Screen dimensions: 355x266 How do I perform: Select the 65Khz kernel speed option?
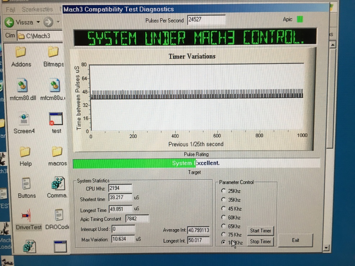click(223, 226)
